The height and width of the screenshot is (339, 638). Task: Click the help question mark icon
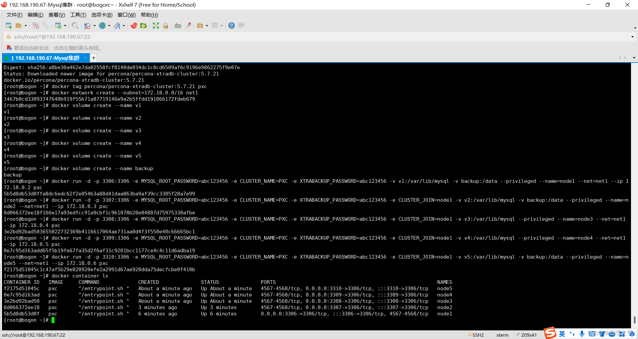click(231, 26)
